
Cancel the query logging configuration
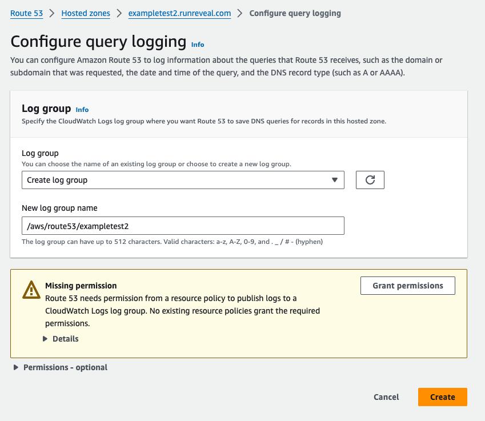[x=386, y=397]
